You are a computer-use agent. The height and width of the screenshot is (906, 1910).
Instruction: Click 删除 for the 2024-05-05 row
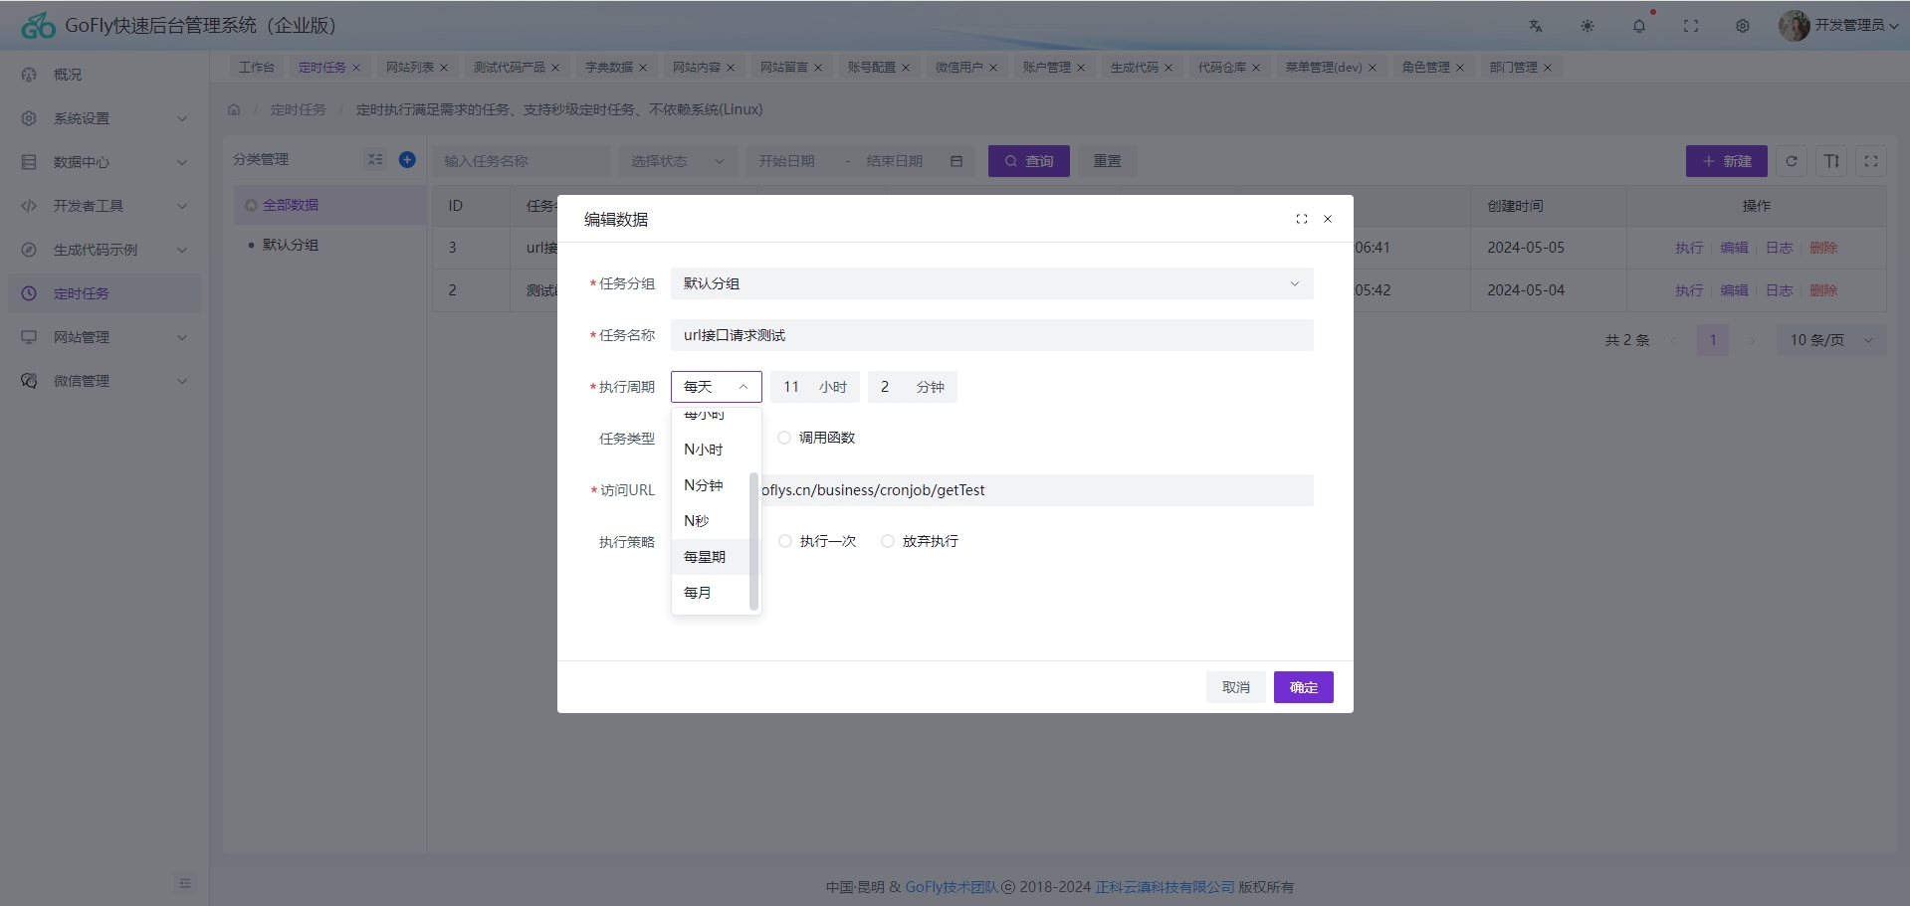tap(1823, 248)
